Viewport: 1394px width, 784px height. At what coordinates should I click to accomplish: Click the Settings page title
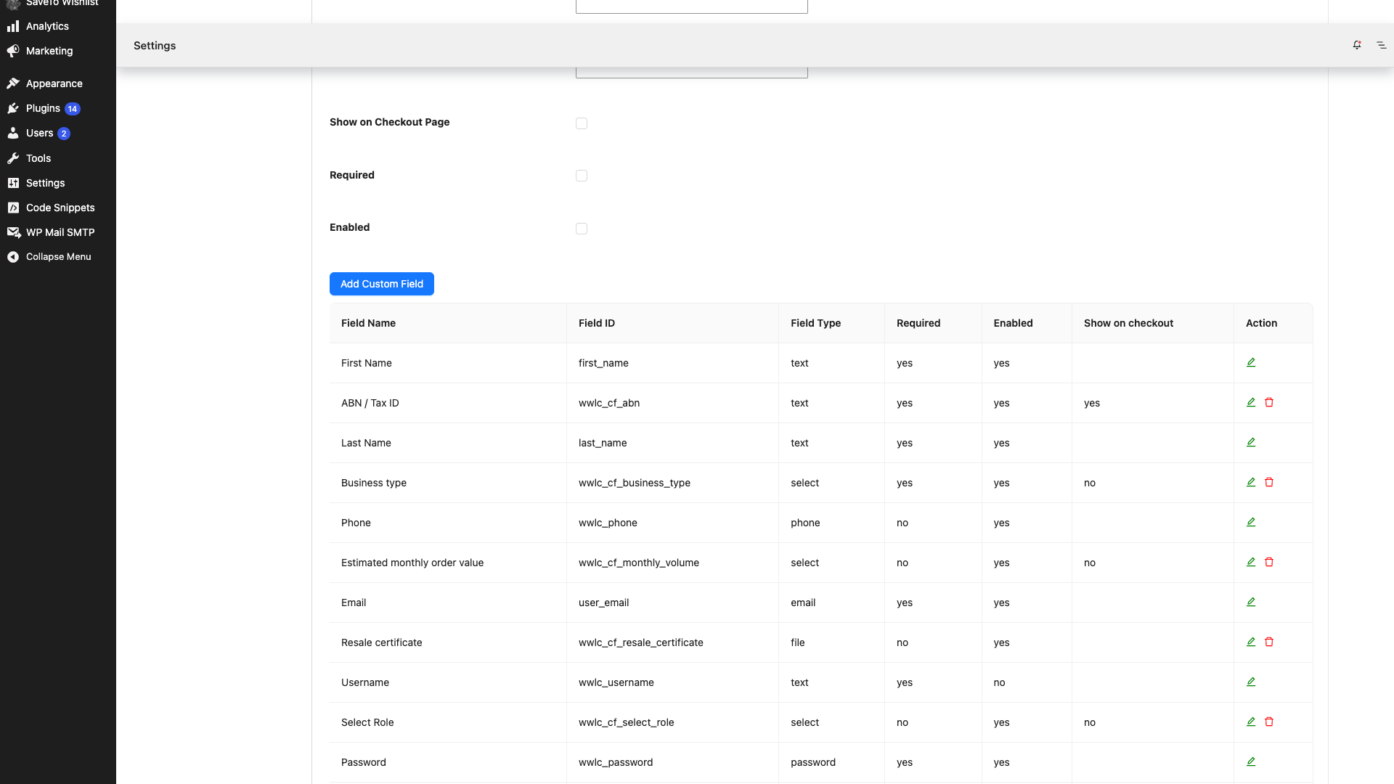point(155,45)
